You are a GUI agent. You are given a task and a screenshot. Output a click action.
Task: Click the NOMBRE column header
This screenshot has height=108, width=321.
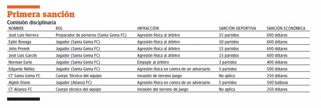point(16,28)
